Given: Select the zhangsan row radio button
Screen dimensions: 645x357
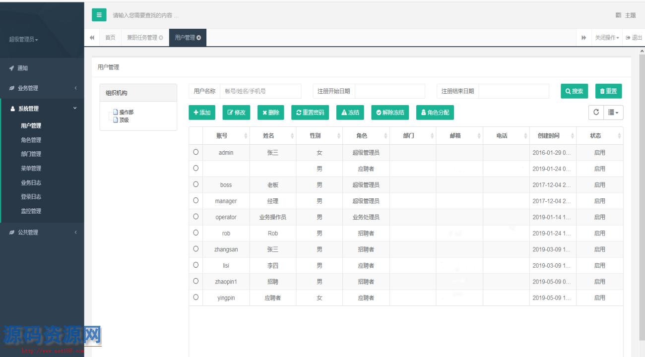Looking at the screenshot, I should coord(196,249).
